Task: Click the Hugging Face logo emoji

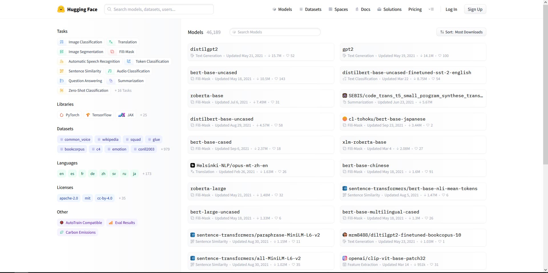Action: 61,9
